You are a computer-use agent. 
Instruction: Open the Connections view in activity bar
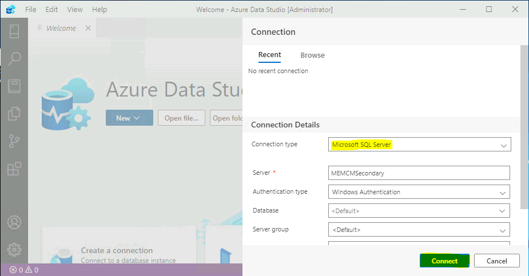click(14, 31)
